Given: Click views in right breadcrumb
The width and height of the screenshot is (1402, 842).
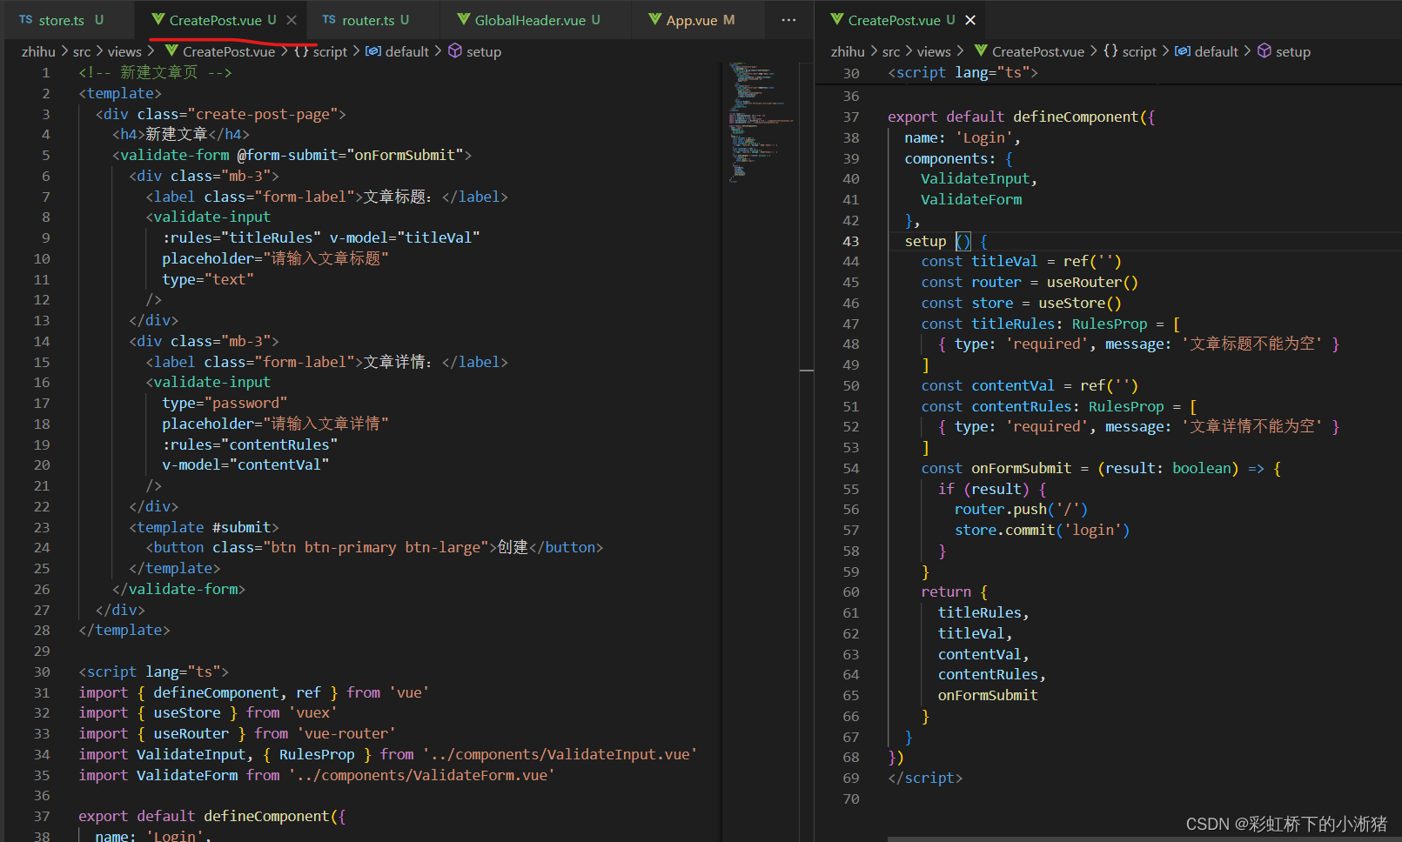Looking at the screenshot, I should tap(934, 52).
